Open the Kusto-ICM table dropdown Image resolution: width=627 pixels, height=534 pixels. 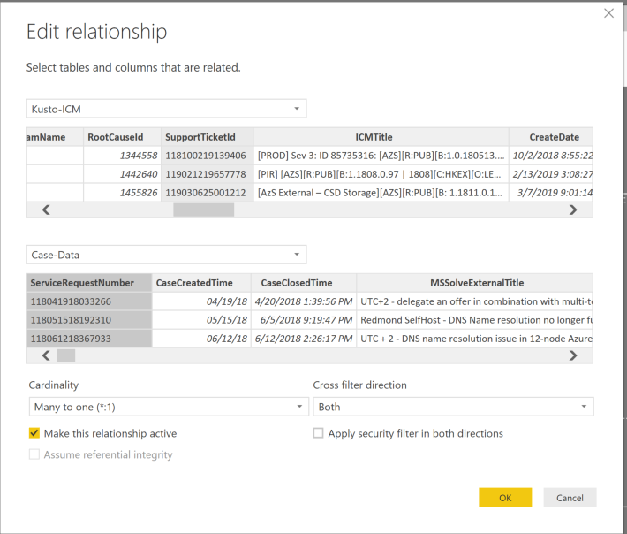click(x=166, y=109)
